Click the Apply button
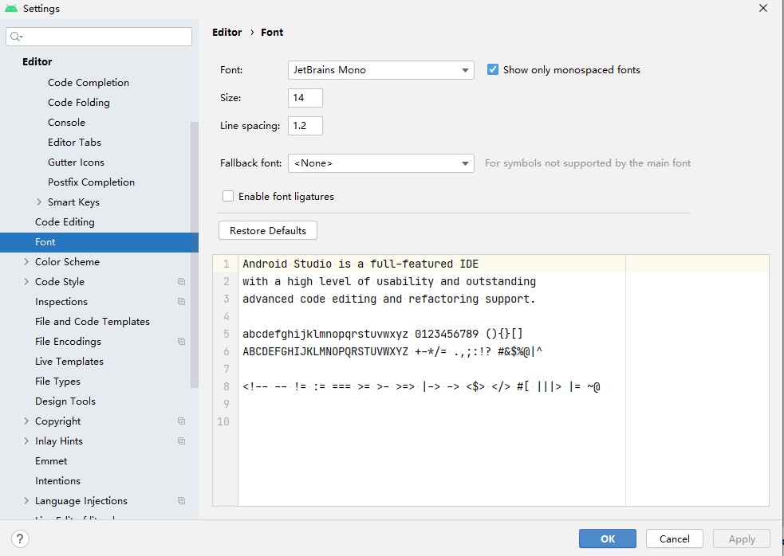This screenshot has height=556, width=784. pos(742,539)
